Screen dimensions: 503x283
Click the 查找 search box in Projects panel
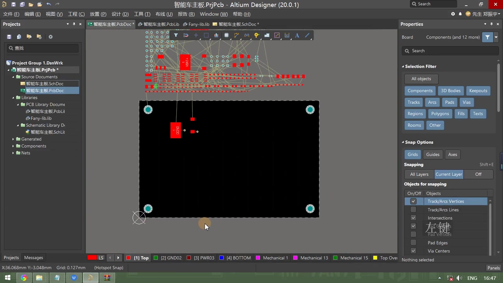[43, 48]
